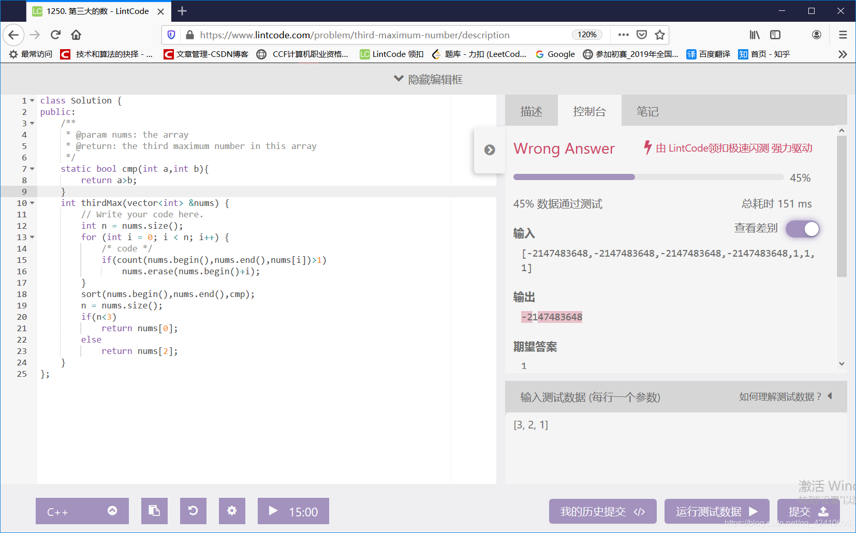Run the code with the play button
The height and width of the screenshot is (533, 856).
click(273, 511)
